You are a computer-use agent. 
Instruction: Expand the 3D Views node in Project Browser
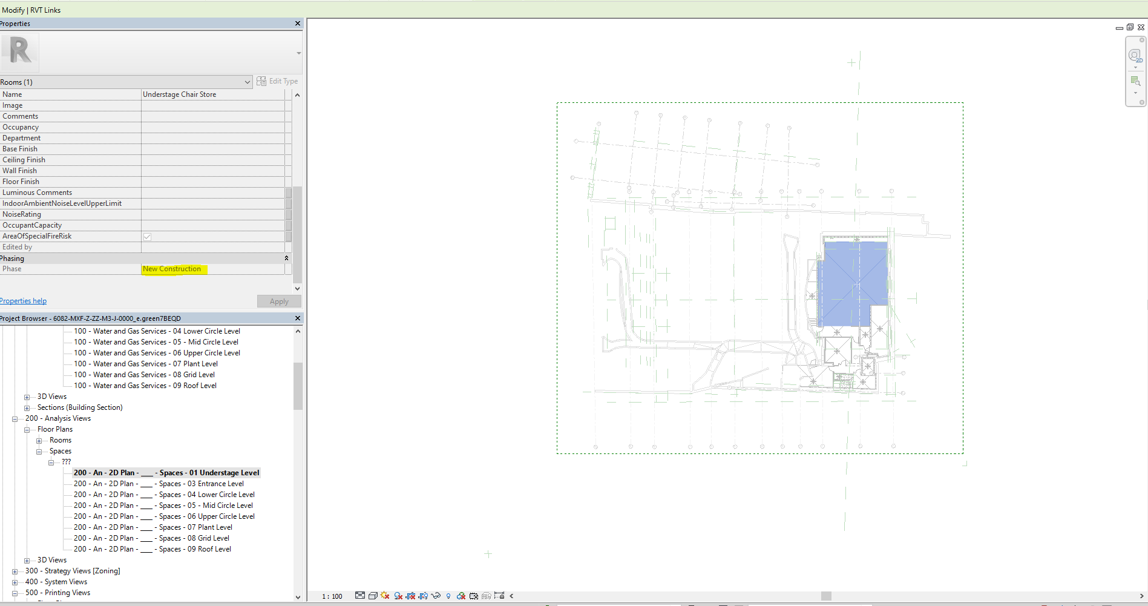[27, 397]
